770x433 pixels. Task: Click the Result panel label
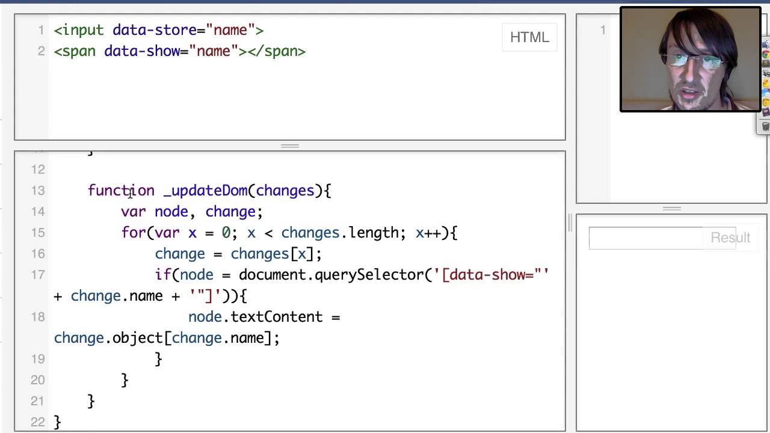point(730,238)
